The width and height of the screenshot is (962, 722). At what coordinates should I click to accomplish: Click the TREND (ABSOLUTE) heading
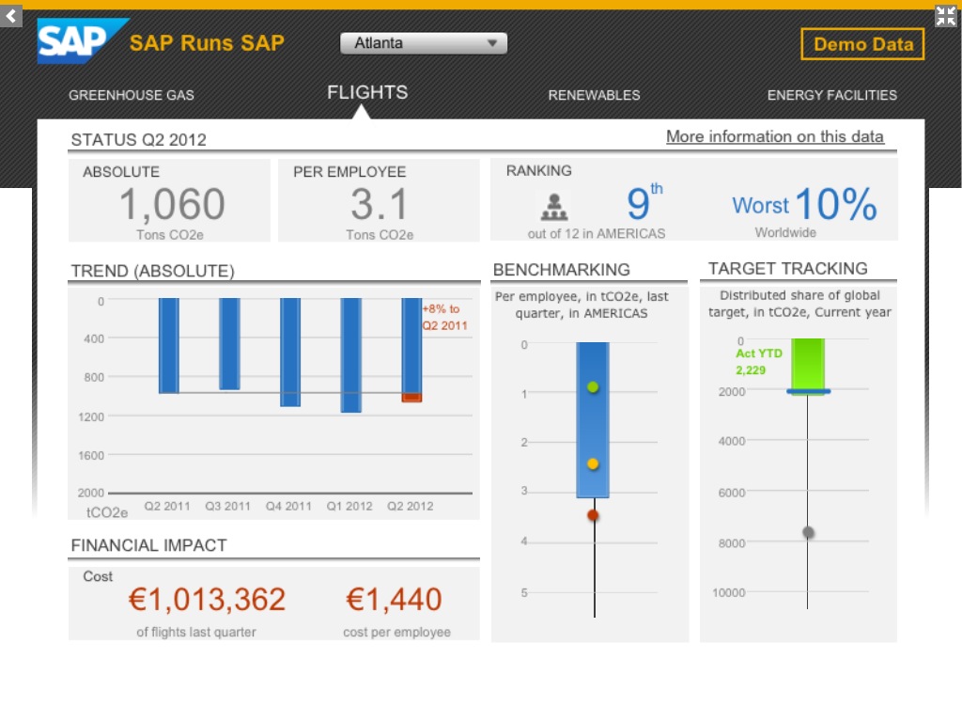coord(153,272)
